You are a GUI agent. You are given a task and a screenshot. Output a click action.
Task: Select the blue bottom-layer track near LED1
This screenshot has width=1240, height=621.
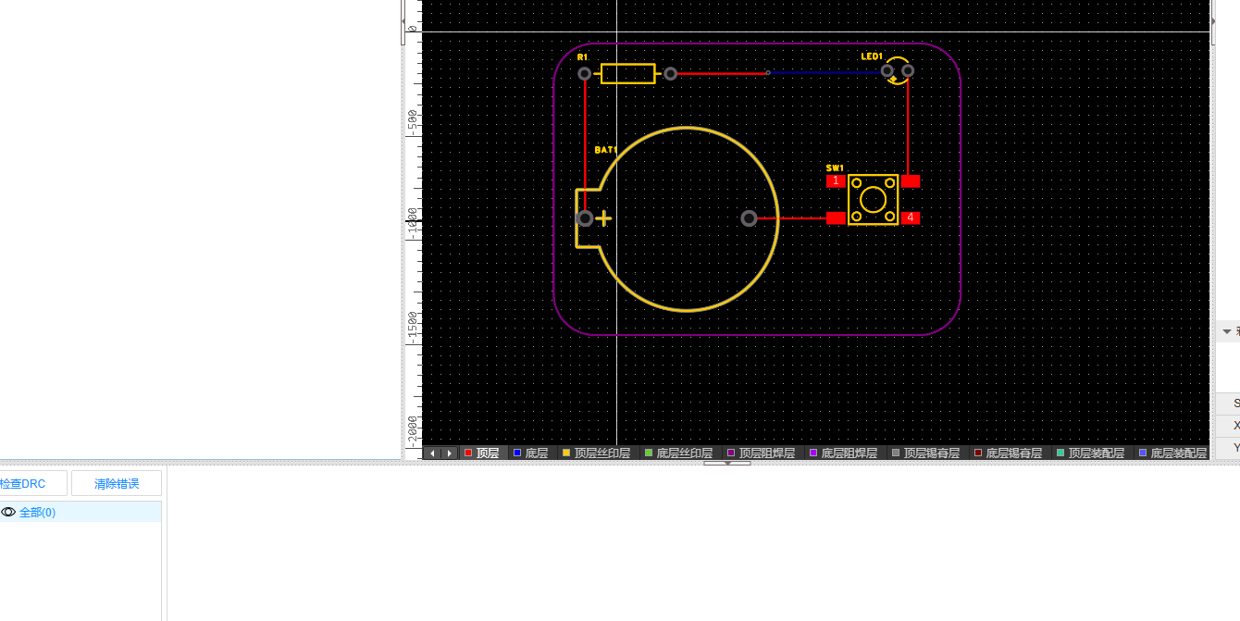point(824,72)
